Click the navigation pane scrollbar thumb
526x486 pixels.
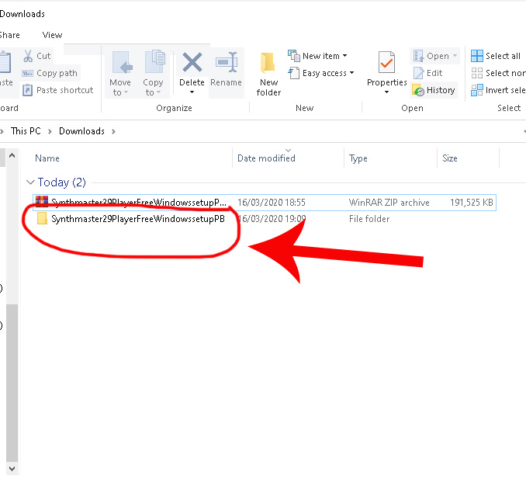tap(12, 383)
